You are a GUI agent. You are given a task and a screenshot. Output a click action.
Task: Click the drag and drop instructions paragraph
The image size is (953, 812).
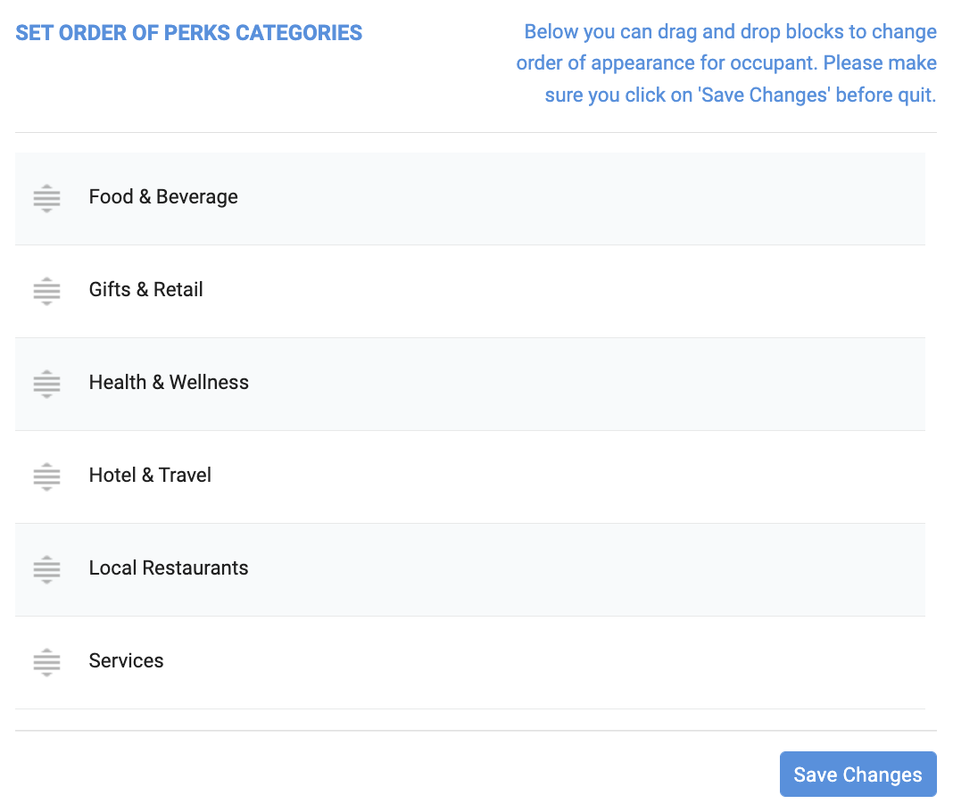coord(726,63)
